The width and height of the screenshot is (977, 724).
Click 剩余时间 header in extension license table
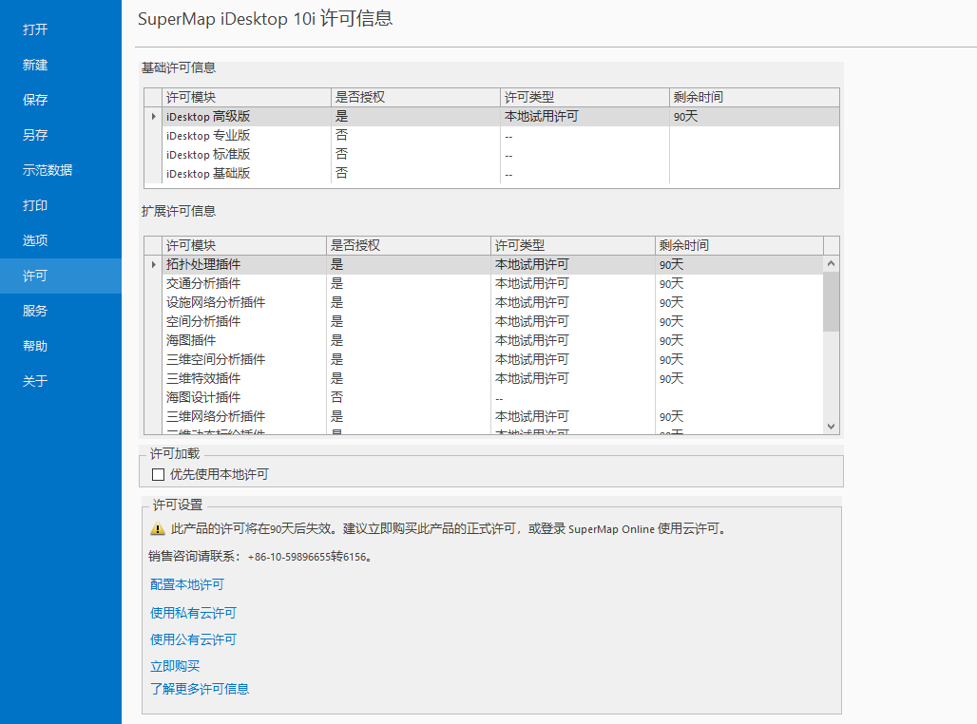point(739,245)
